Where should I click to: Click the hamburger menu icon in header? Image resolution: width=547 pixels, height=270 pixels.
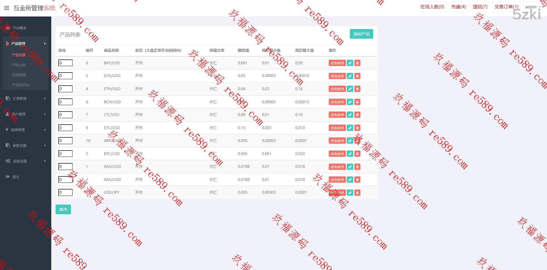click(7, 8)
